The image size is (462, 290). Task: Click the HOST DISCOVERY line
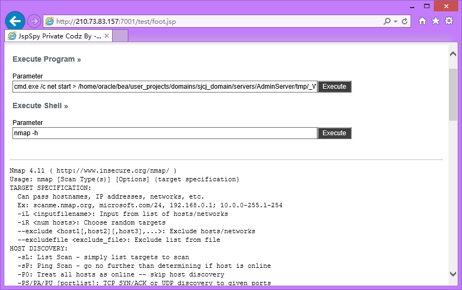(x=38, y=248)
